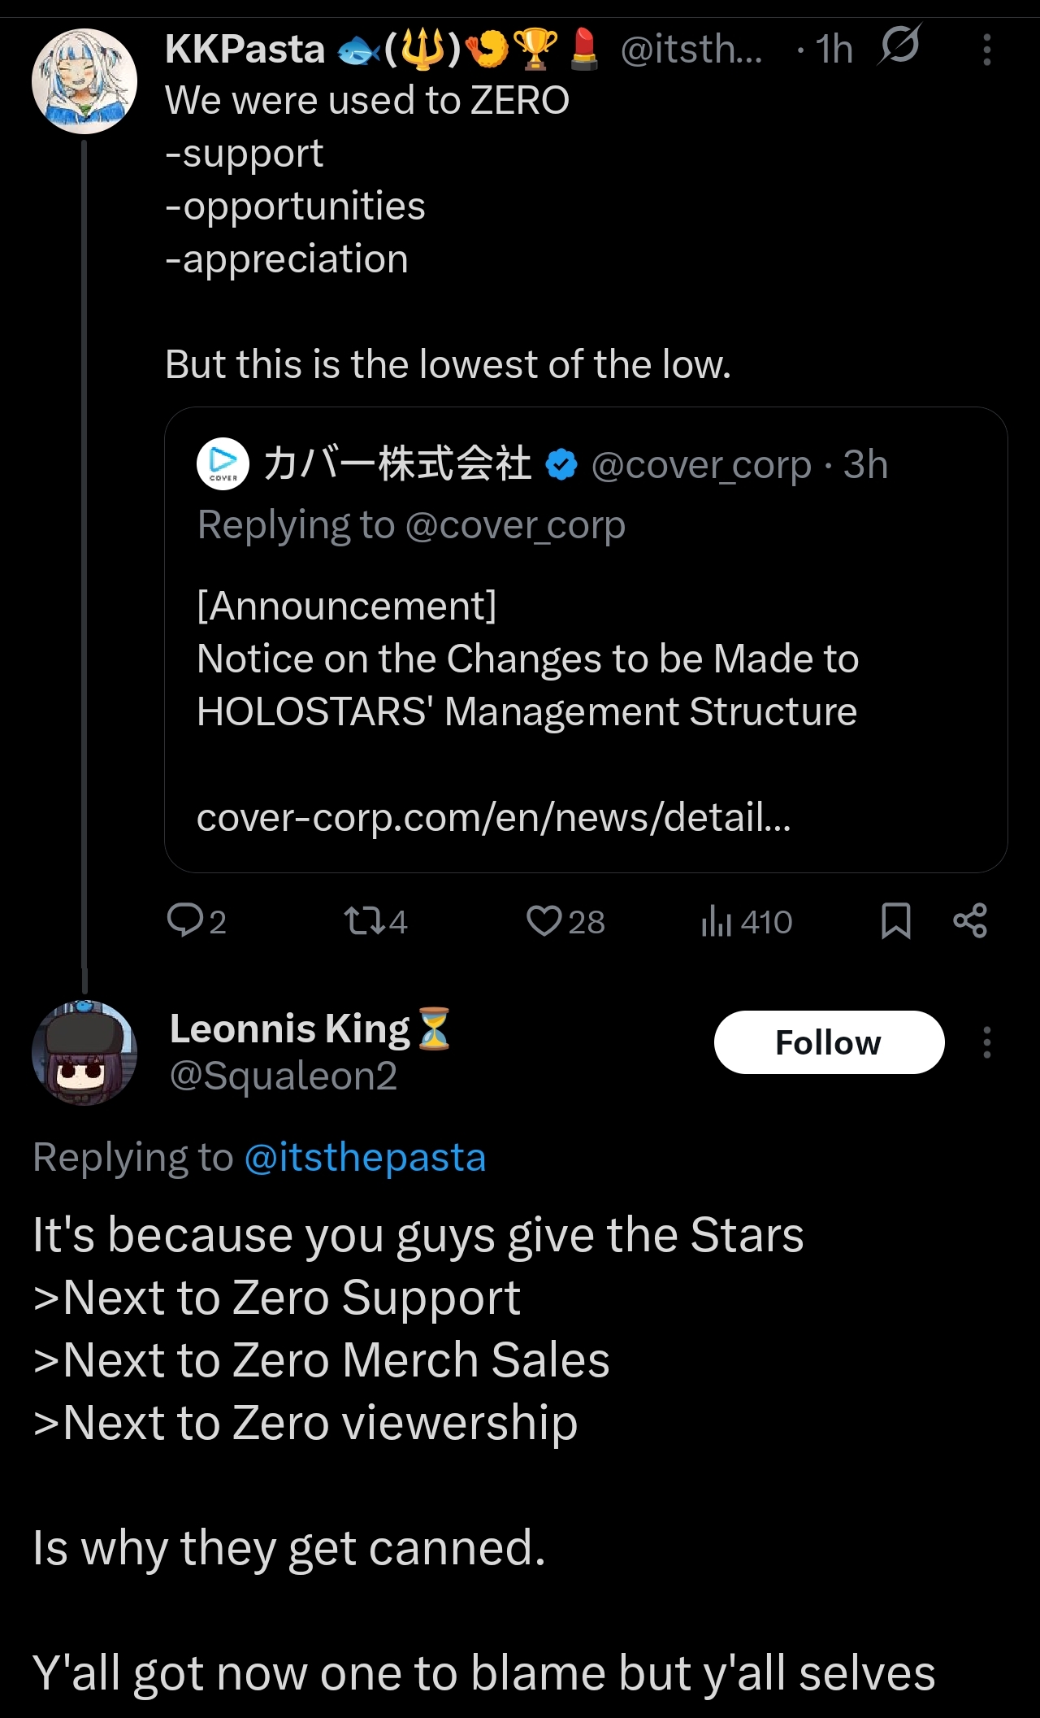Open the @itsthepasta mention link
Screen dimensions: 1040x1718
coord(365,1157)
